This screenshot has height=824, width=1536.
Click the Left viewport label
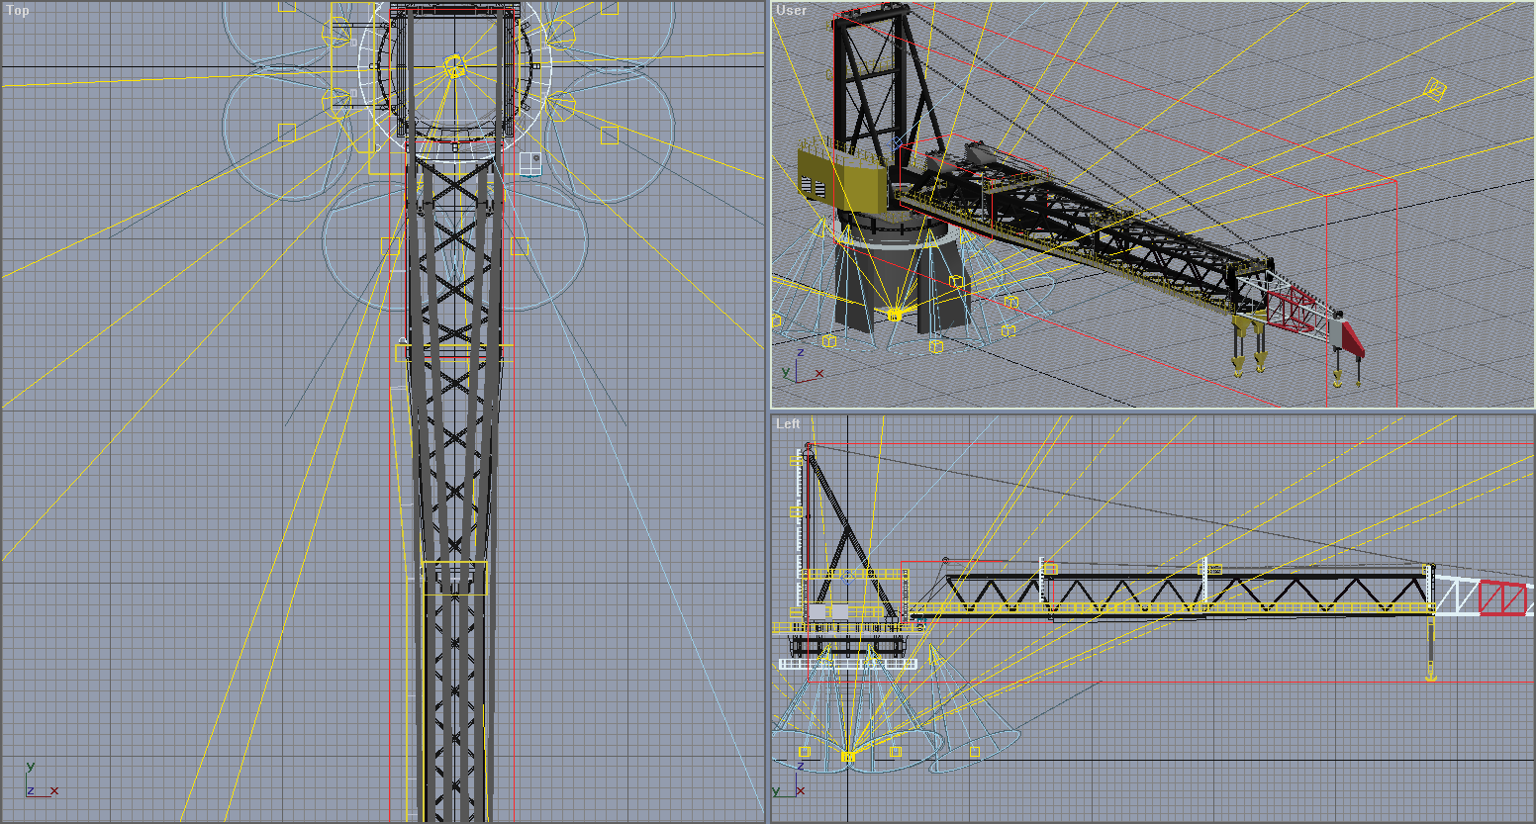click(788, 424)
